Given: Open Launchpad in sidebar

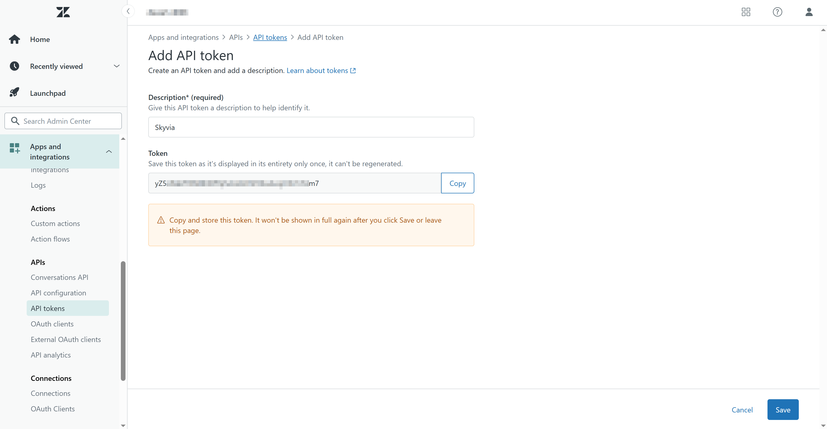Looking at the screenshot, I should (x=48, y=93).
